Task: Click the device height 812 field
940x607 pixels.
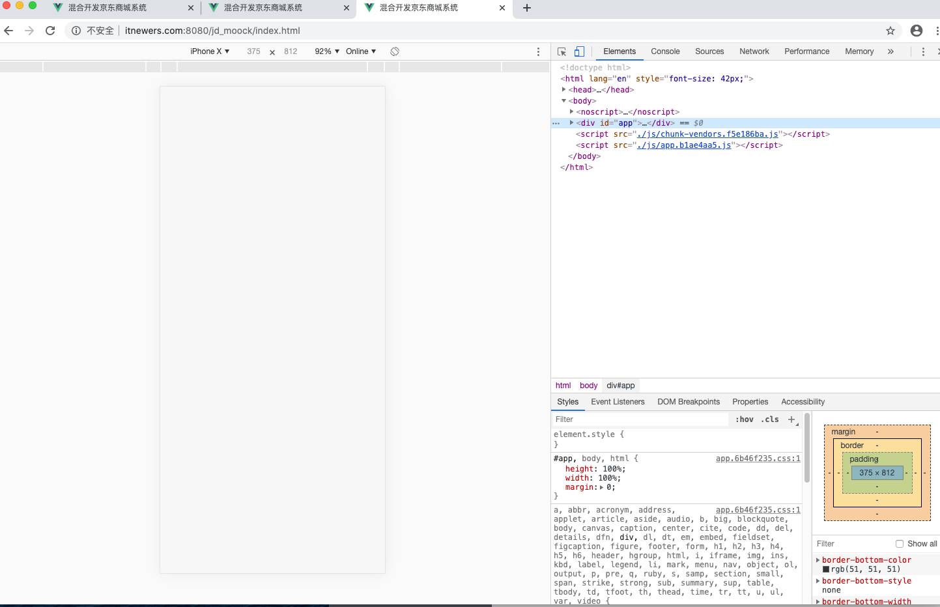Action: coord(291,51)
